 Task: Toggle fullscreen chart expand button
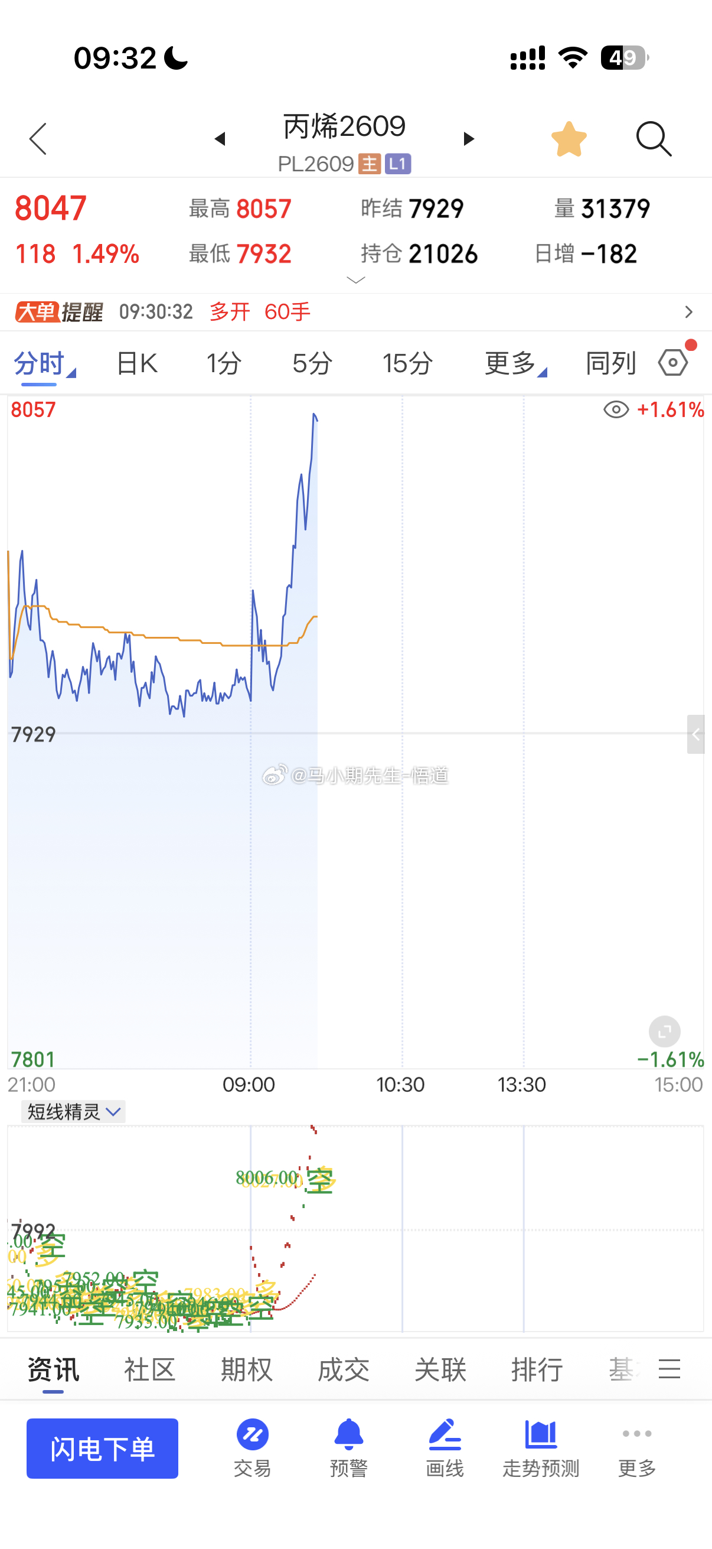[665, 1033]
